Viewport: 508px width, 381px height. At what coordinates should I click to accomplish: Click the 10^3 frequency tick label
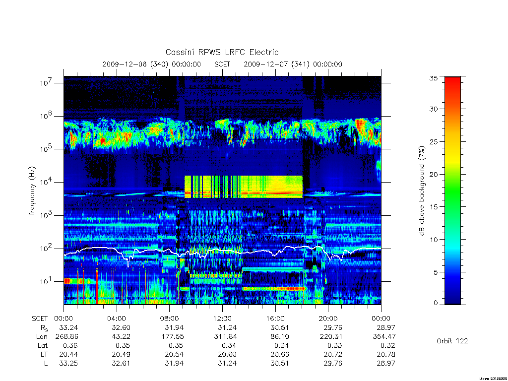46,215
